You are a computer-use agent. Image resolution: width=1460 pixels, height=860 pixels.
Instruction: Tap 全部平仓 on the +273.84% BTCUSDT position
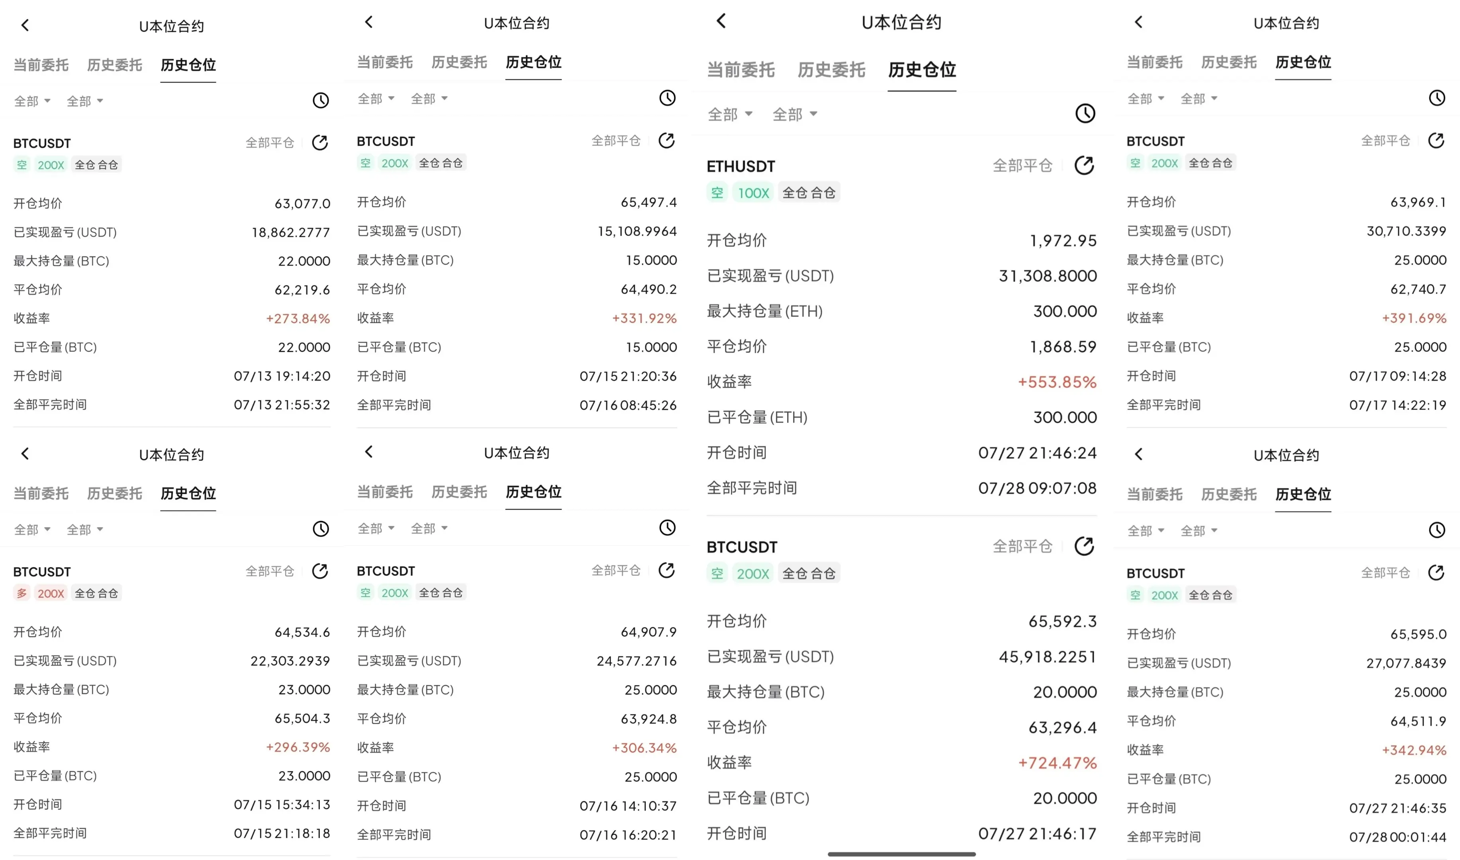click(270, 143)
